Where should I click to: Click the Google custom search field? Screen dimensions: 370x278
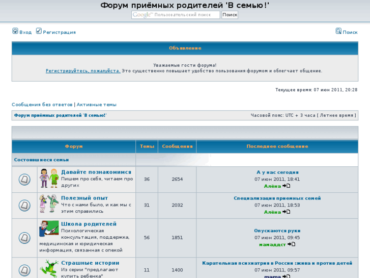176,15
